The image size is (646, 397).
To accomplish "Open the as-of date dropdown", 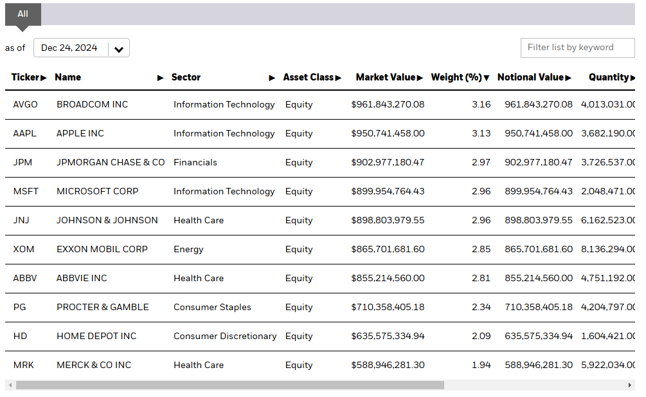I will [82, 48].
